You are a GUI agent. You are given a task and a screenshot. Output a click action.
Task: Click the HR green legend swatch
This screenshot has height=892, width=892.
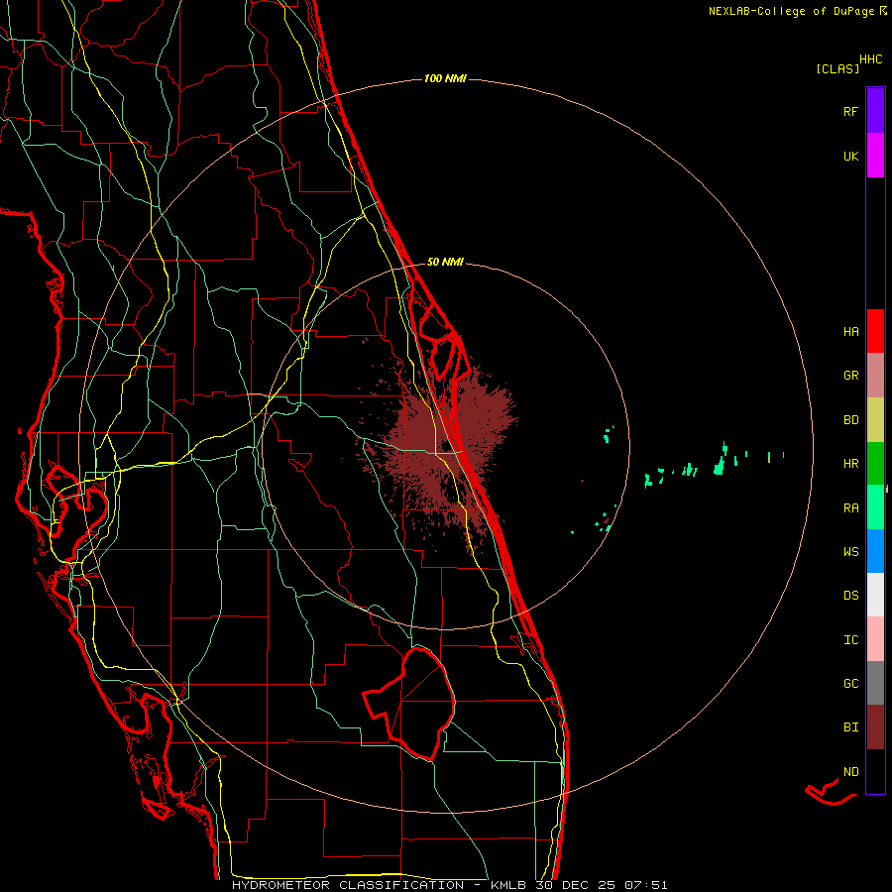point(875,464)
